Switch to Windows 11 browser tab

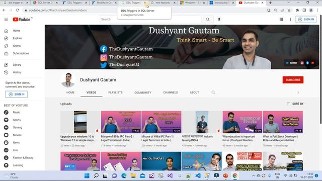192,3
